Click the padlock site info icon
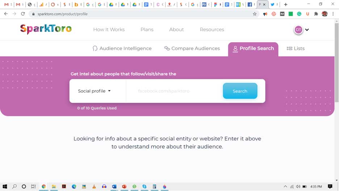The height and width of the screenshot is (191, 339). [x=33, y=14]
